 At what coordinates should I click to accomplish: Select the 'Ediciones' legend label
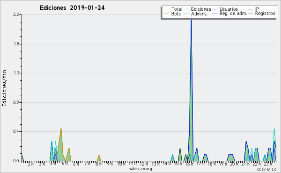point(201,9)
